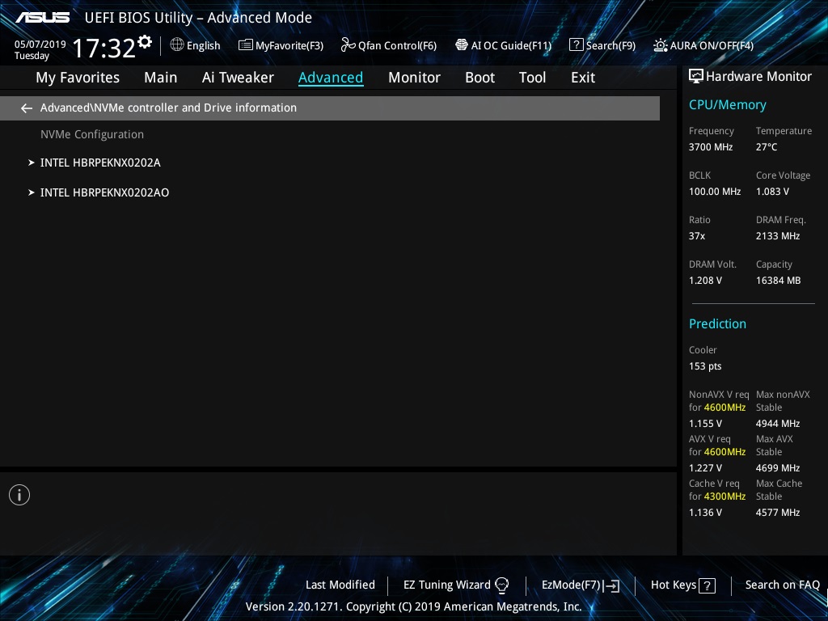Screen dimensions: 828x621
Task: Click the back arrow in the breadcrumb bar
Action: click(27, 108)
